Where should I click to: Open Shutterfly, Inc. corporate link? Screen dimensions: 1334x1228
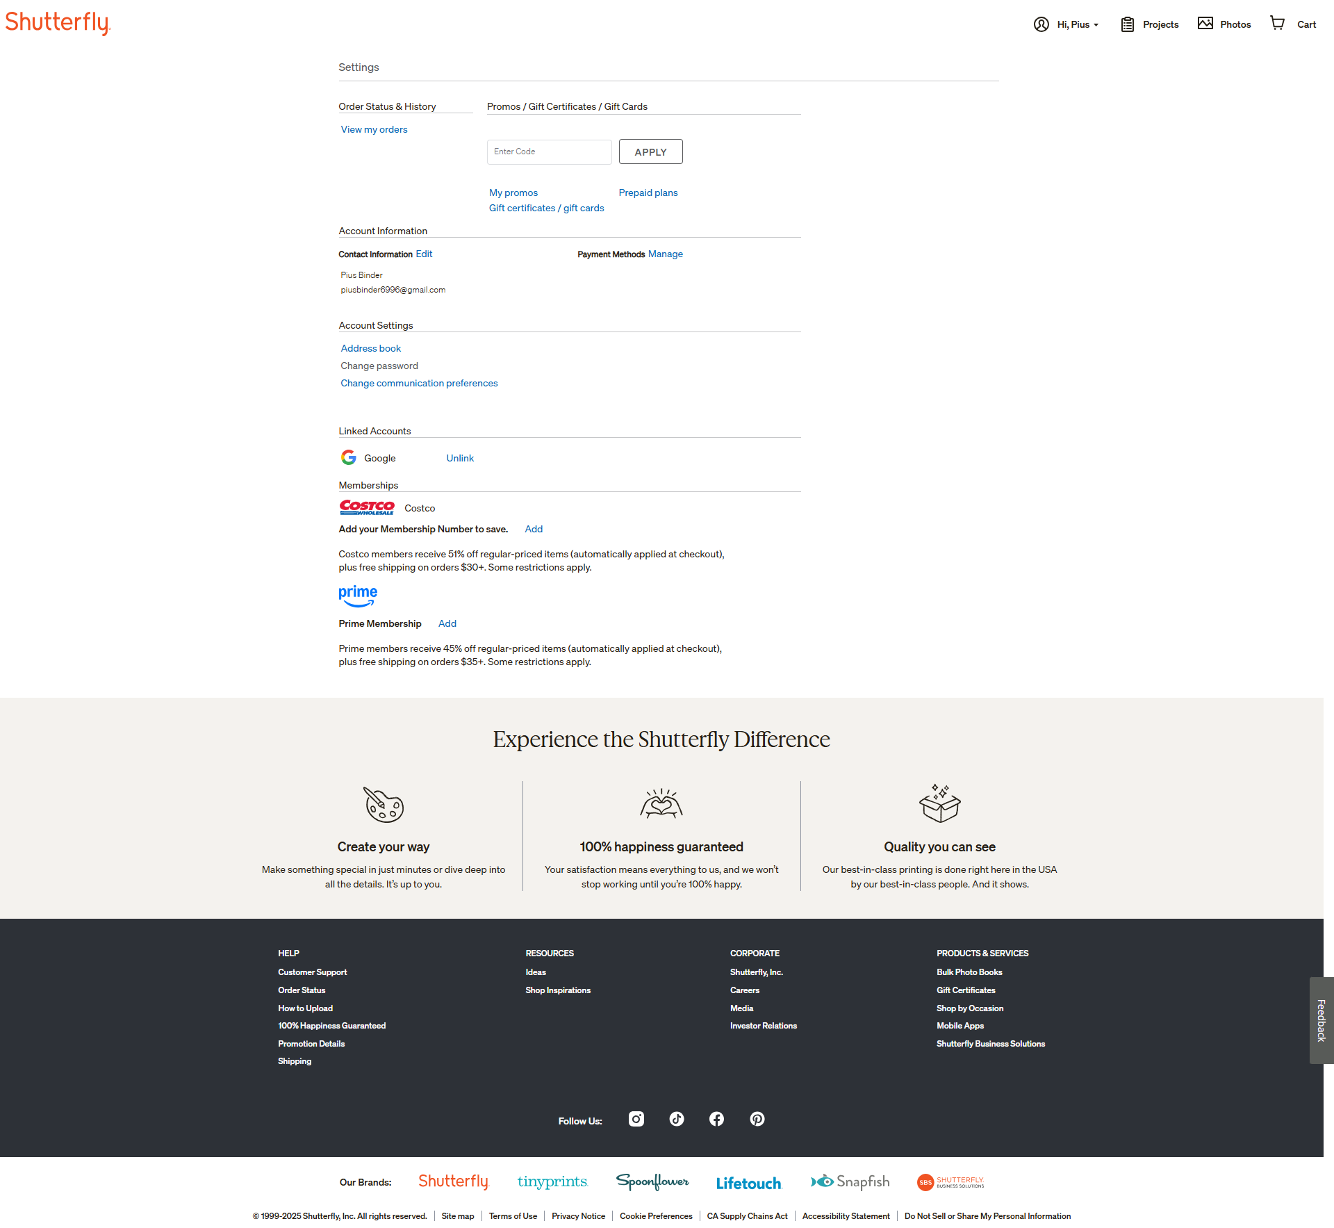pyautogui.click(x=756, y=972)
